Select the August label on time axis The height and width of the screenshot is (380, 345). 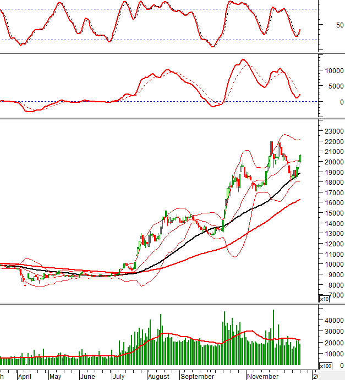[x=159, y=377]
